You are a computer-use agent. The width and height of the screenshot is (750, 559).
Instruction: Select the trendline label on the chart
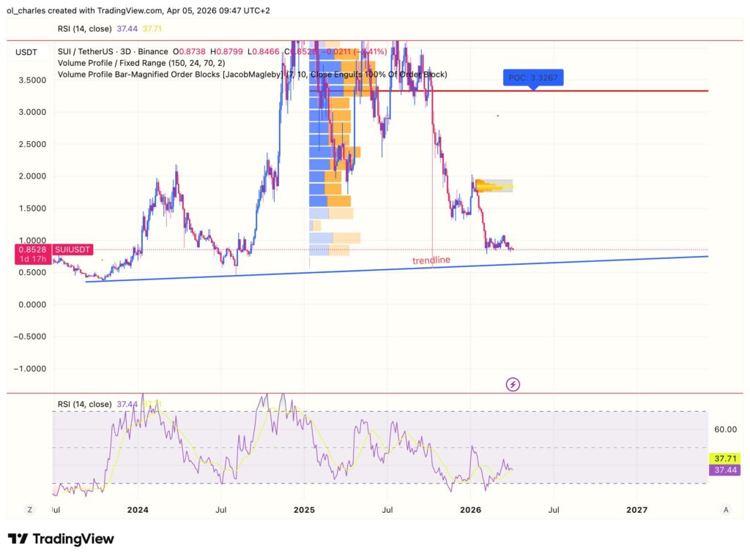point(431,260)
